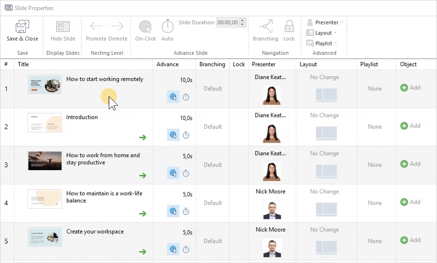This screenshot has width=437, height=263.
Task: Select the Auto advance clock icon in the ribbon
Action: click(167, 26)
